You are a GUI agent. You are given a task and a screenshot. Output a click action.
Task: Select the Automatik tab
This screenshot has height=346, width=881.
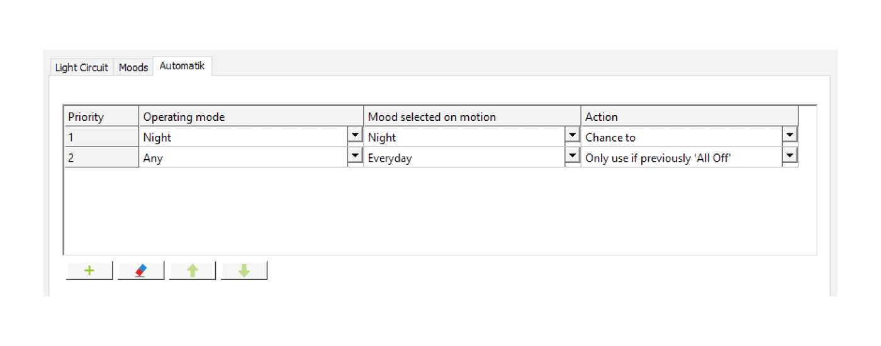point(182,65)
